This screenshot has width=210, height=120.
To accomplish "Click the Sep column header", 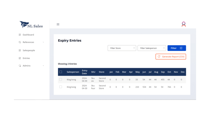I will tap(163, 72).
